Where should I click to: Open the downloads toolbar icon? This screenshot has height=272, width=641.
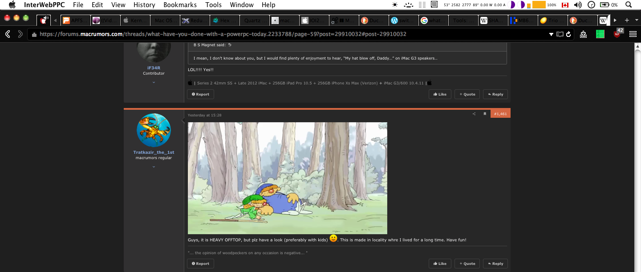pyautogui.click(x=584, y=34)
